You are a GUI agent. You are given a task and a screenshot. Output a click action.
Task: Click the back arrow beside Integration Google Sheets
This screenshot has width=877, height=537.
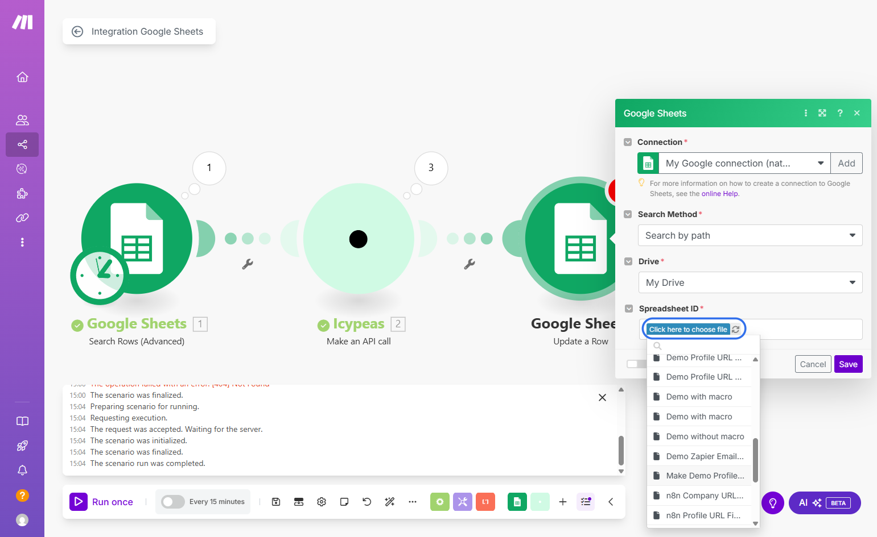(77, 32)
